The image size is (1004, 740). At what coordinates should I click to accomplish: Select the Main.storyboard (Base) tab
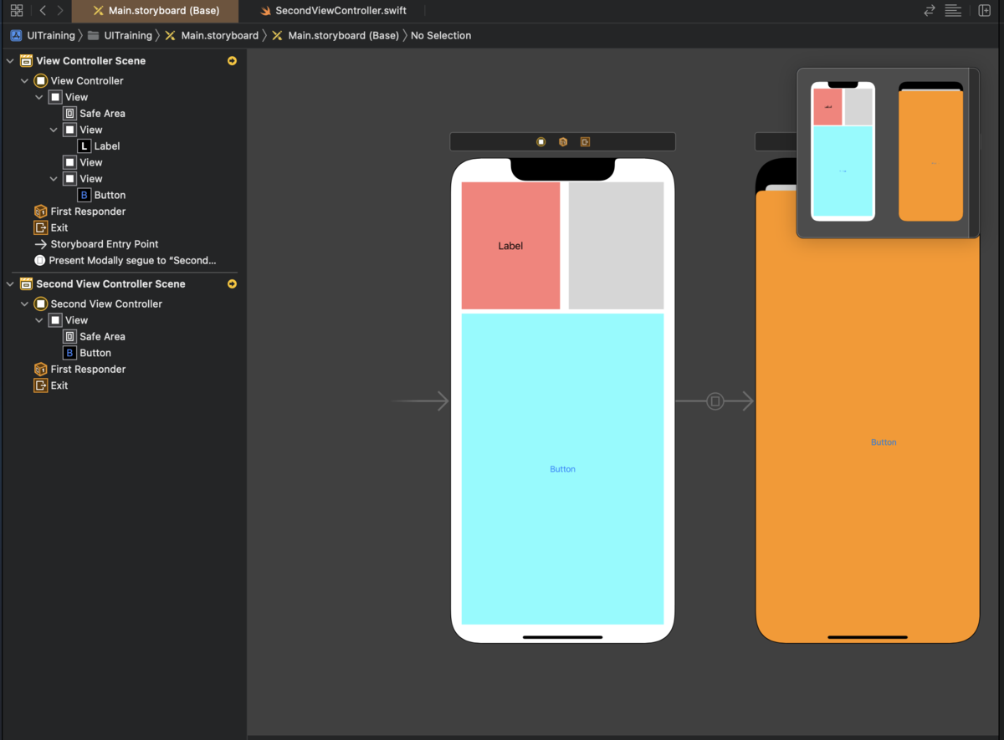click(x=155, y=11)
